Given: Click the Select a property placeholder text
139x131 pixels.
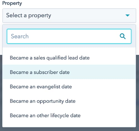Looking at the screenshot, I should tap(29, 16).
